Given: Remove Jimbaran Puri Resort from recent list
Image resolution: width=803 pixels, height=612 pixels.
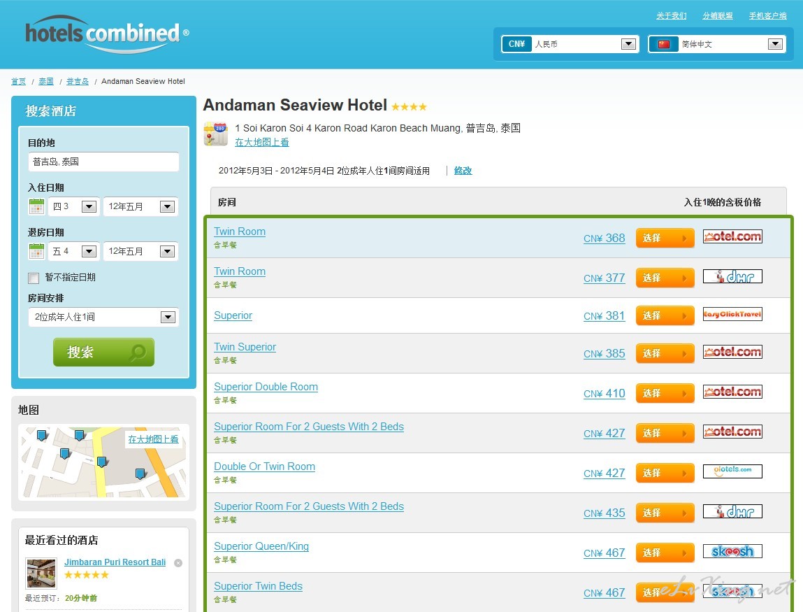Looking at the screenshot, I should click(178, 563).
